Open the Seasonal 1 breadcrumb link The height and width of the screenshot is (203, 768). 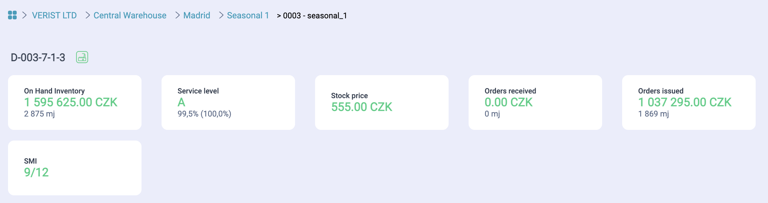pyautogui.click(x=248, y=15)
